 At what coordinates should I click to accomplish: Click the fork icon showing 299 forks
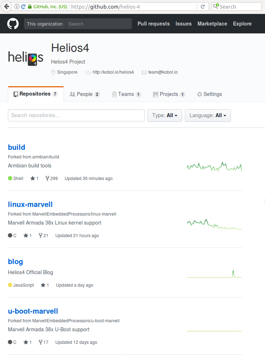[x=47, y=179]
